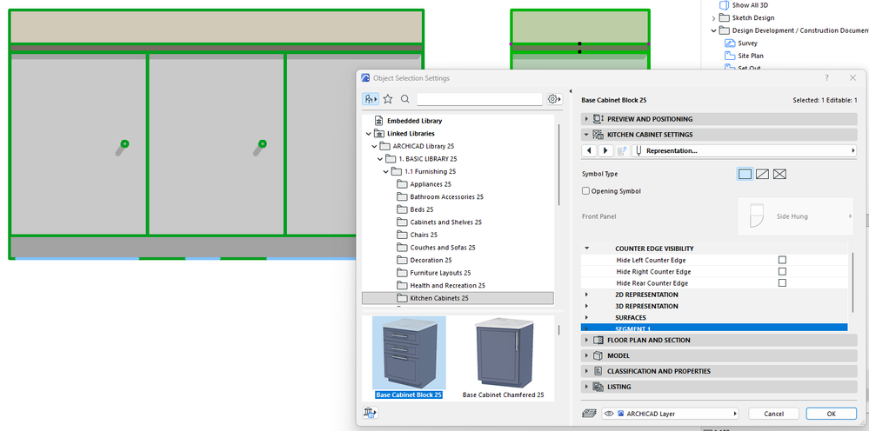The image size is (869, 431).
Task: Expand the 3D Representation group
Action: [587, 307]
